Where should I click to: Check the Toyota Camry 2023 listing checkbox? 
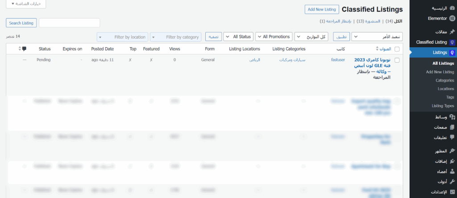point(397,60)
